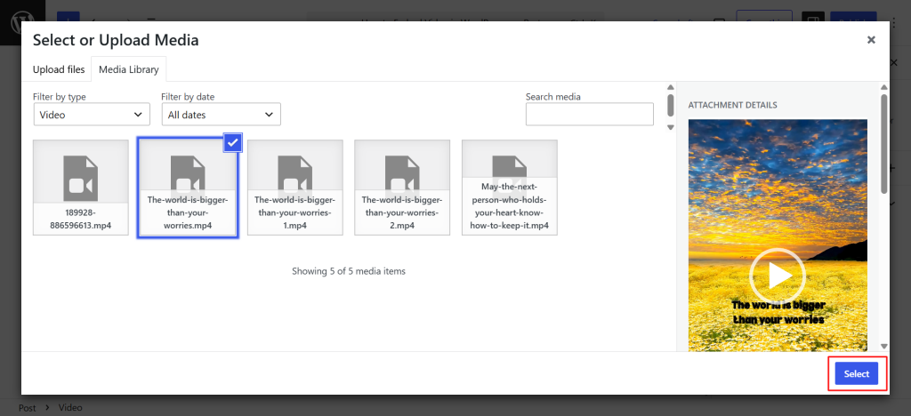
Task: Deselect video using the blue checkmark
Action: coord(232,143)
